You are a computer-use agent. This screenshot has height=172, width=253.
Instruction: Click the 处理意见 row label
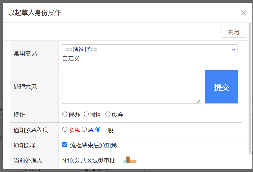[25, 87]
